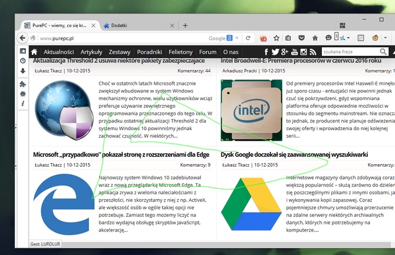395x255 pixels.
Task: Go back with the browser back arrow
Action: [x=22, y=38]
